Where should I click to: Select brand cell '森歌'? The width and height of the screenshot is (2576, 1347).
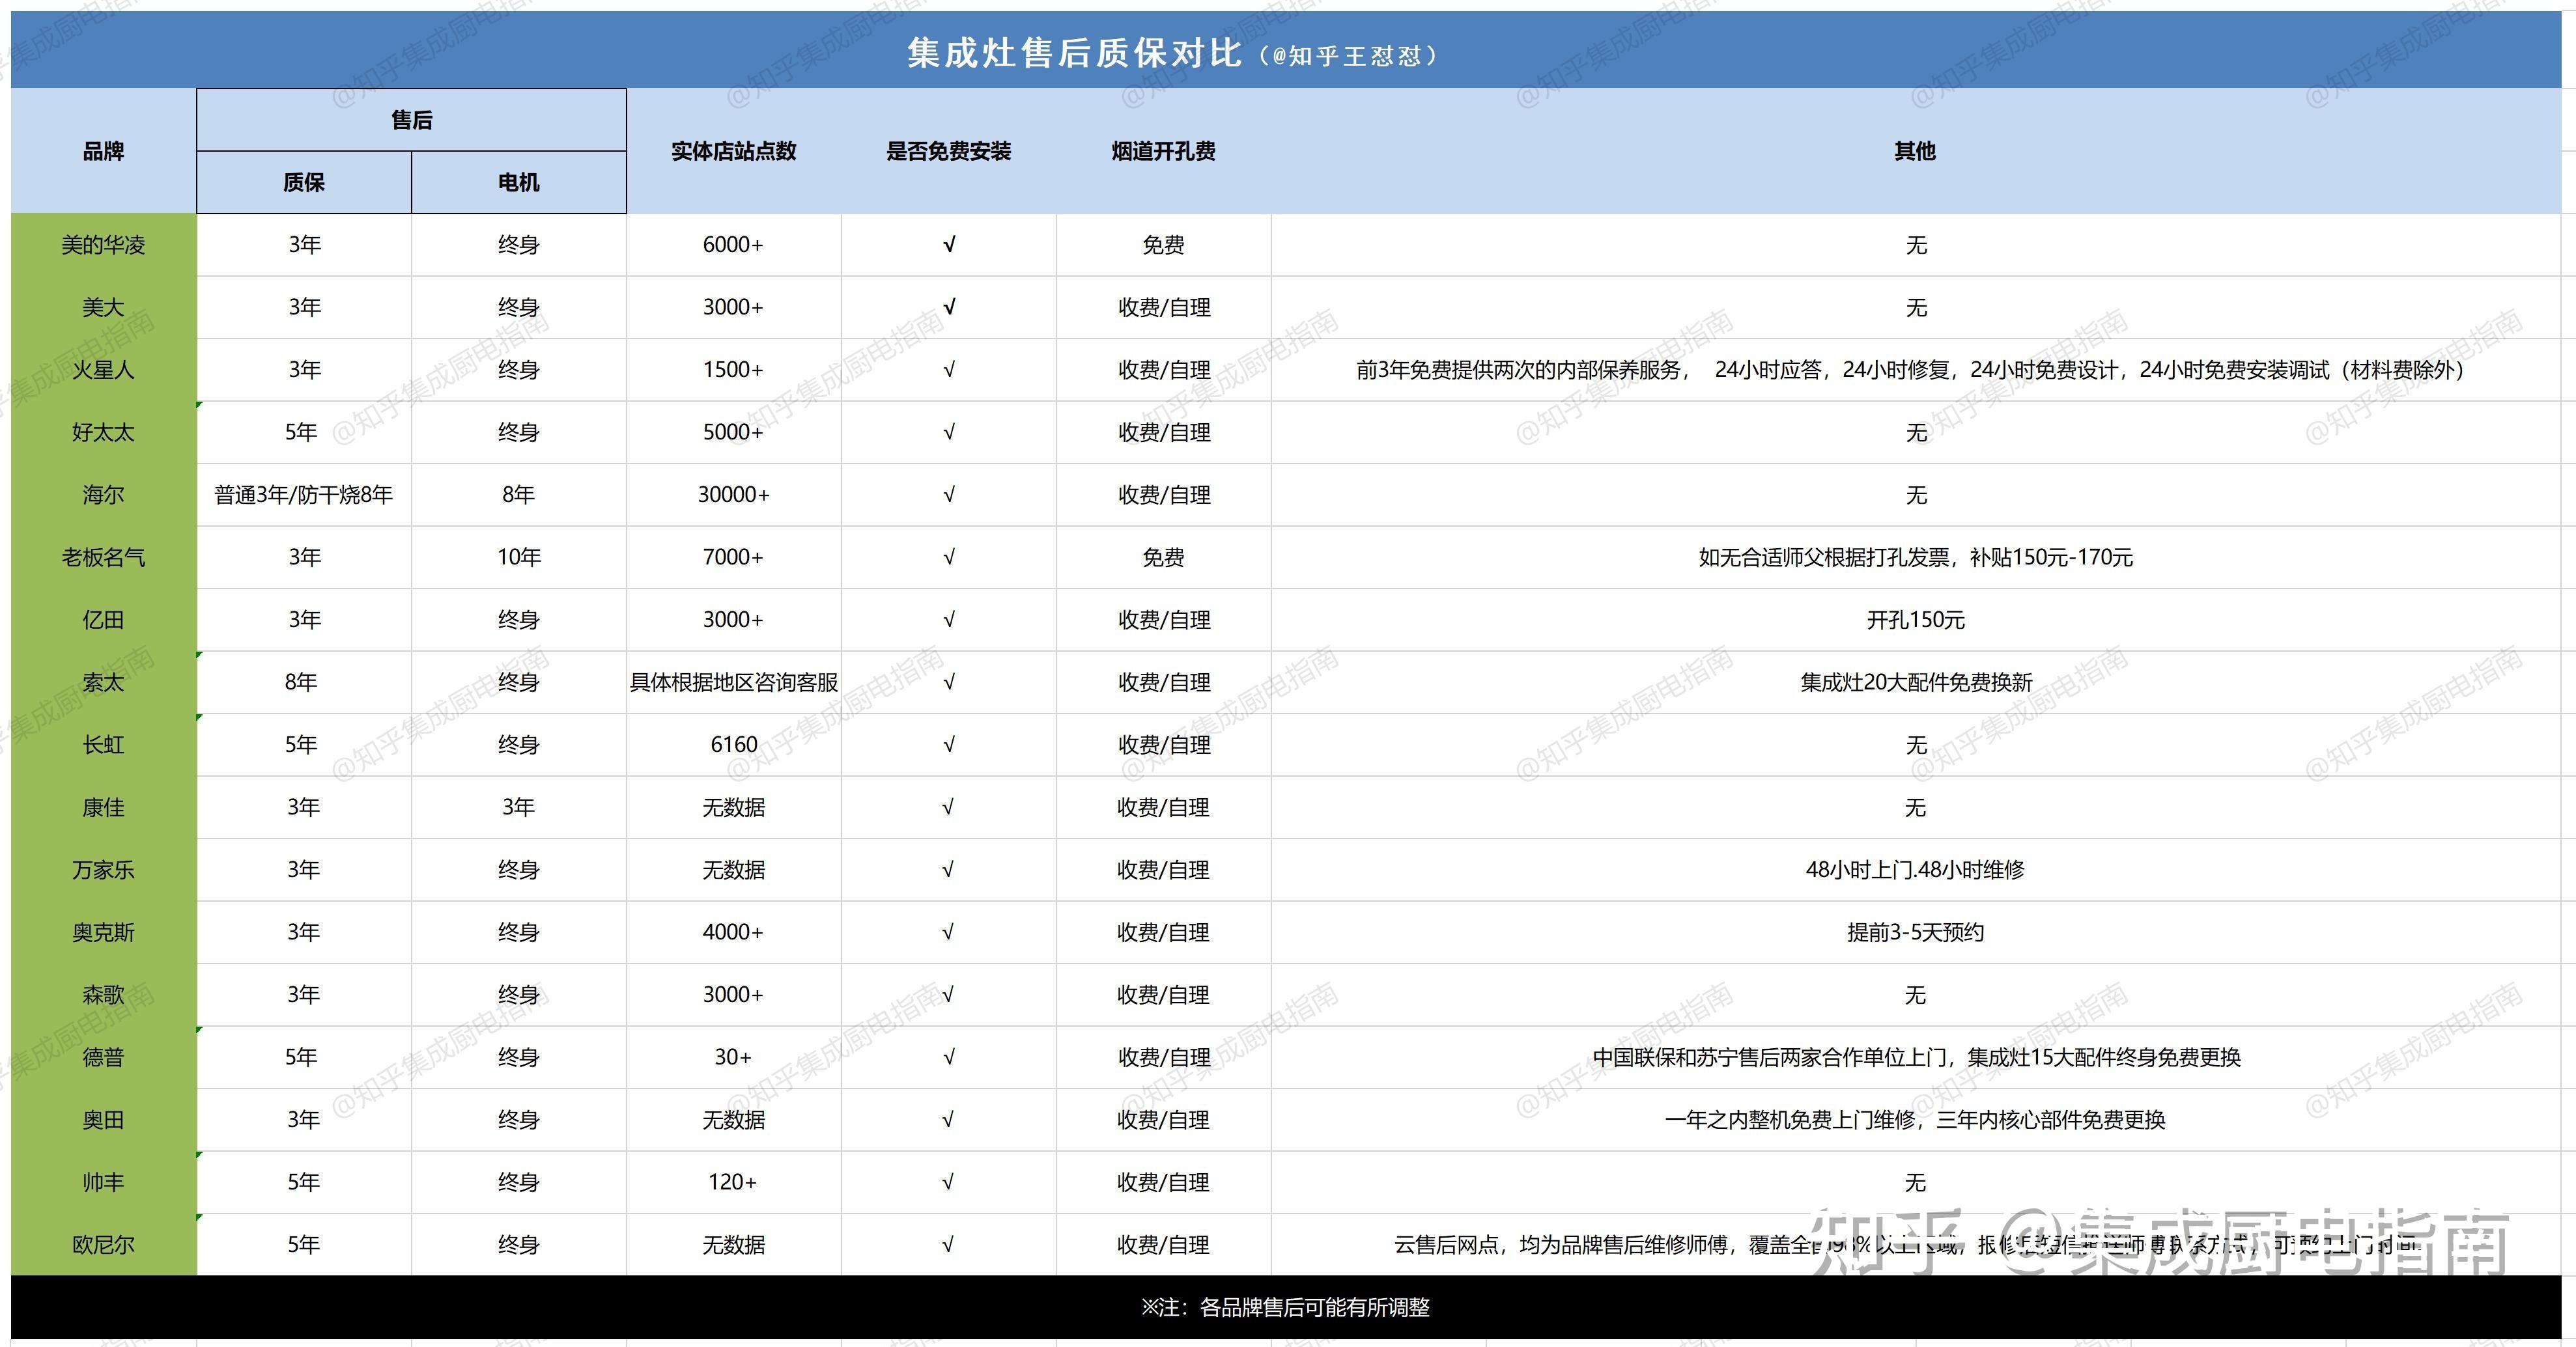(103, 994)
